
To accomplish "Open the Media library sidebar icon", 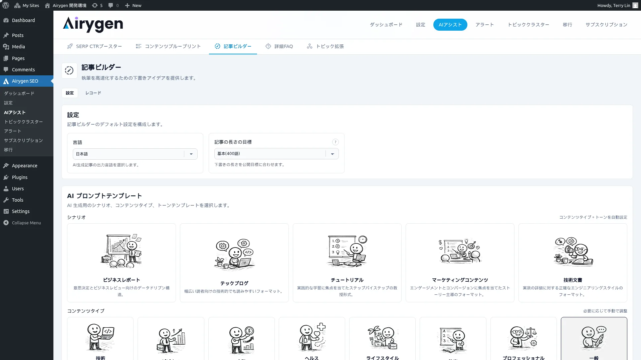I will coord(6,47).
